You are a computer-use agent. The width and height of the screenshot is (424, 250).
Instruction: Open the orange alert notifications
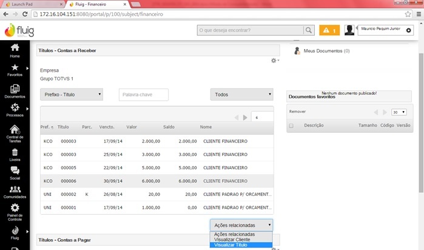(329, 30)
